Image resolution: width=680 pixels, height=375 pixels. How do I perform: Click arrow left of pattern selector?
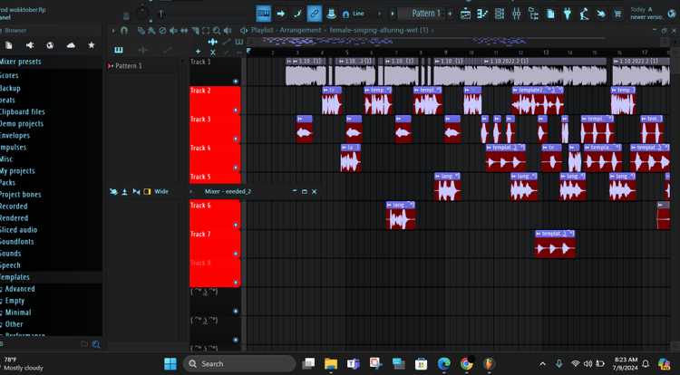tap(392, 14)
